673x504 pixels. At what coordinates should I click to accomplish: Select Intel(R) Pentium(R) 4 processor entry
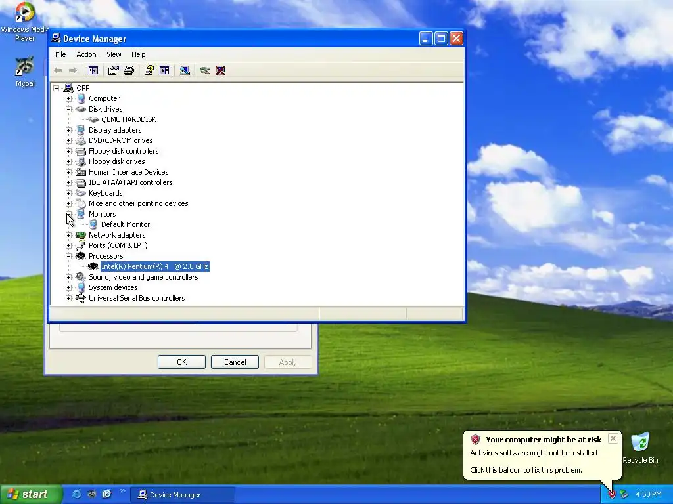click(x=154, y=266)
